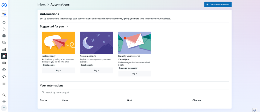Open Notifications bell in sidebar
The height and width of the screenshot is (112, 260).
[x=4, y=29]
